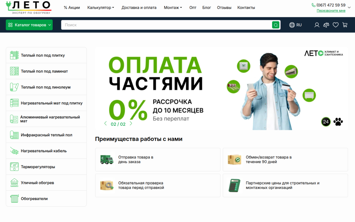Click the linoleum floor heating icon

(14, 87)
